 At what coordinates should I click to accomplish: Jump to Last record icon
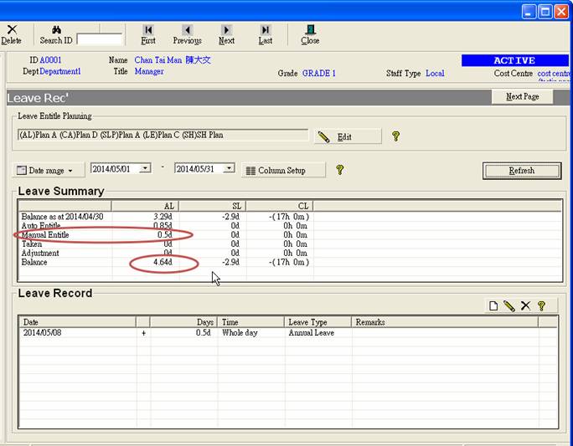pyautogui.click(x=266, y=29)
